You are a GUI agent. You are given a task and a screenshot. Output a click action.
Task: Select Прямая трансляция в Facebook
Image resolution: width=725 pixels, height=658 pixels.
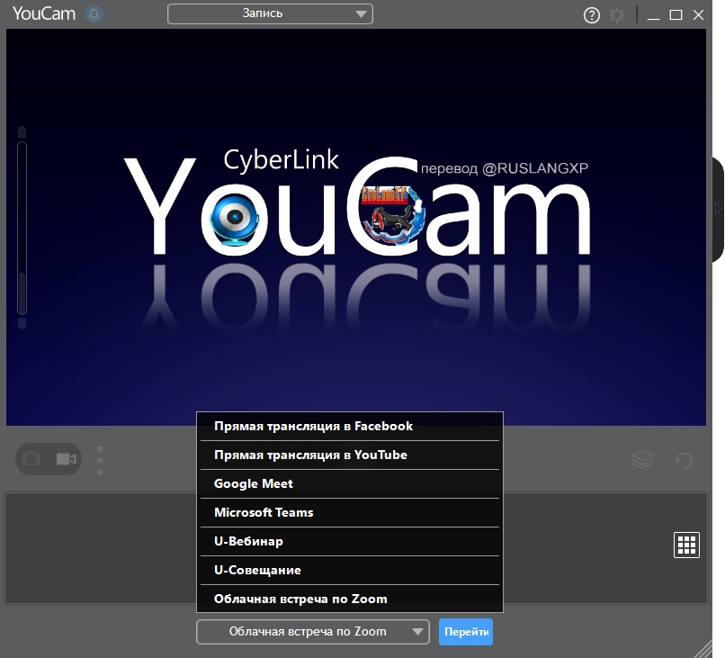point(350,426)
